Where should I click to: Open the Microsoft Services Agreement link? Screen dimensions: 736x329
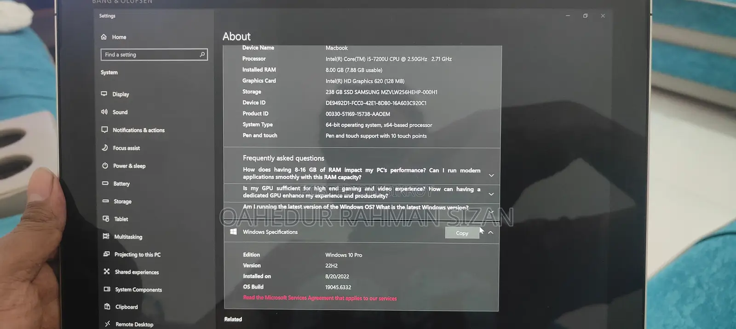[320, 298]
